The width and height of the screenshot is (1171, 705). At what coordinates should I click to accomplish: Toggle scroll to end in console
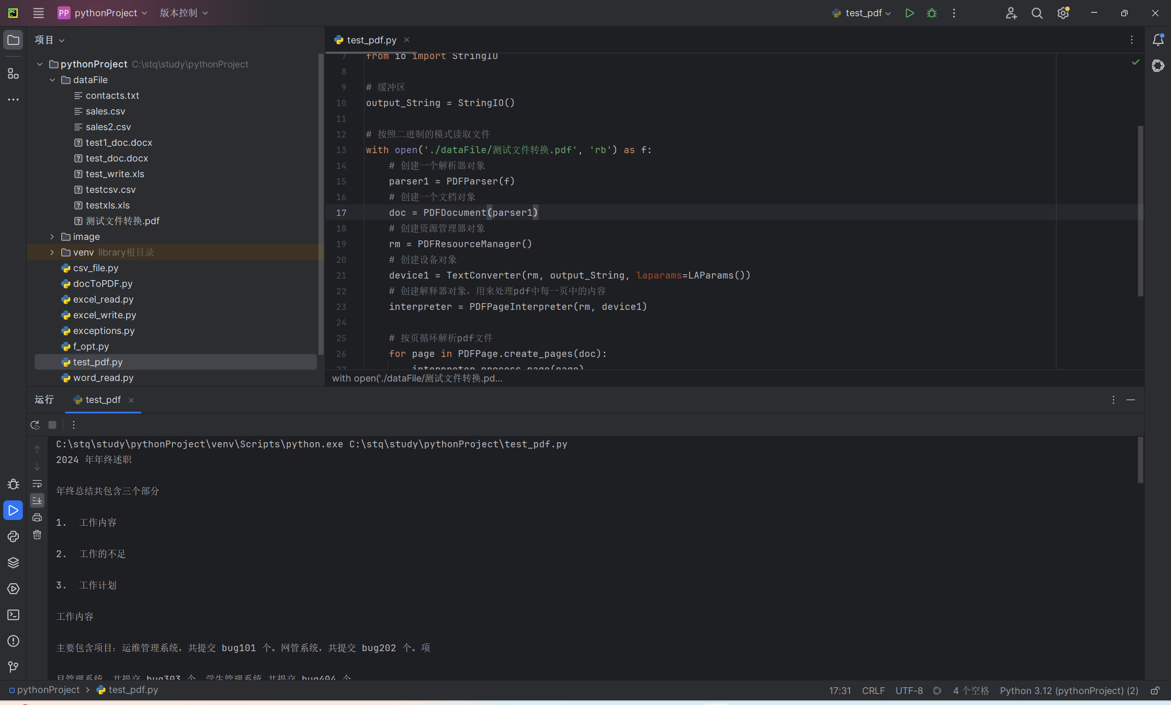37,500
